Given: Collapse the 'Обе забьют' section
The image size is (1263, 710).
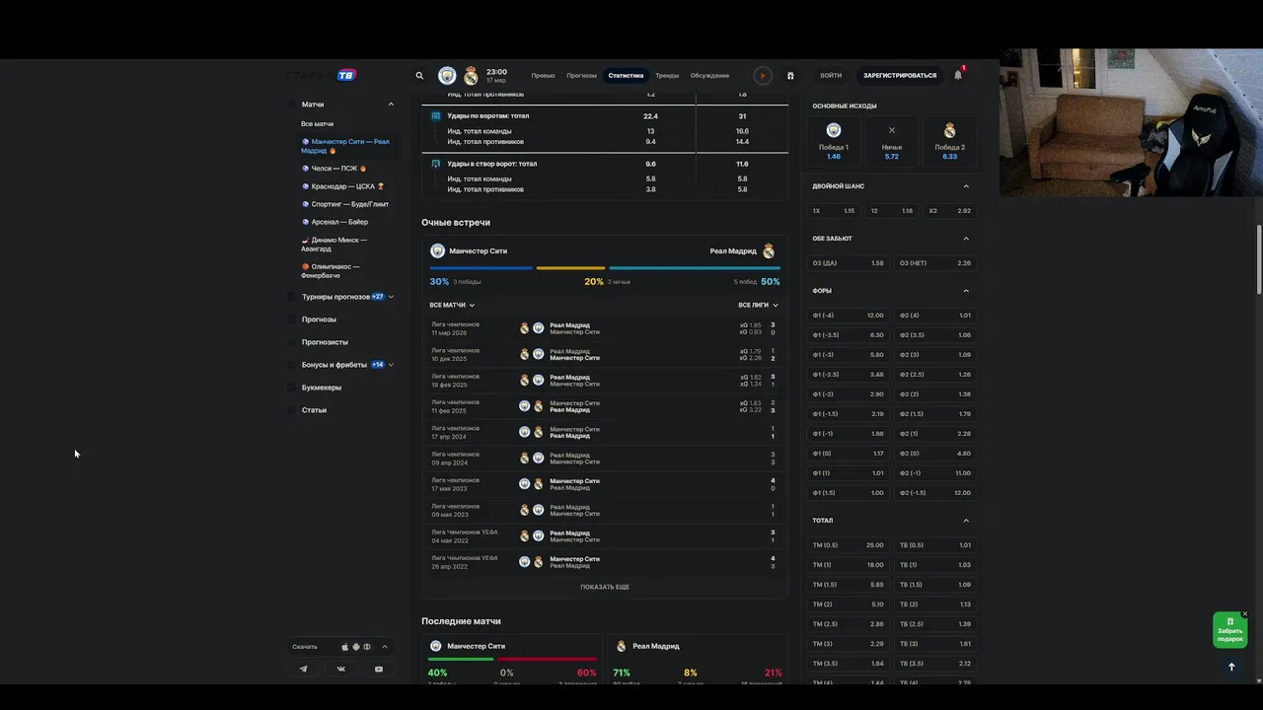Looking at the screenshot, I should tap(966, 239).
